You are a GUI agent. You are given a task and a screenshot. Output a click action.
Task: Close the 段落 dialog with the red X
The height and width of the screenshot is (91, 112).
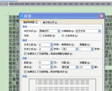tap(102, 16)
